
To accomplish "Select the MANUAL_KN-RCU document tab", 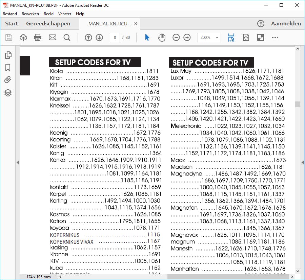I will click(109, 24).
